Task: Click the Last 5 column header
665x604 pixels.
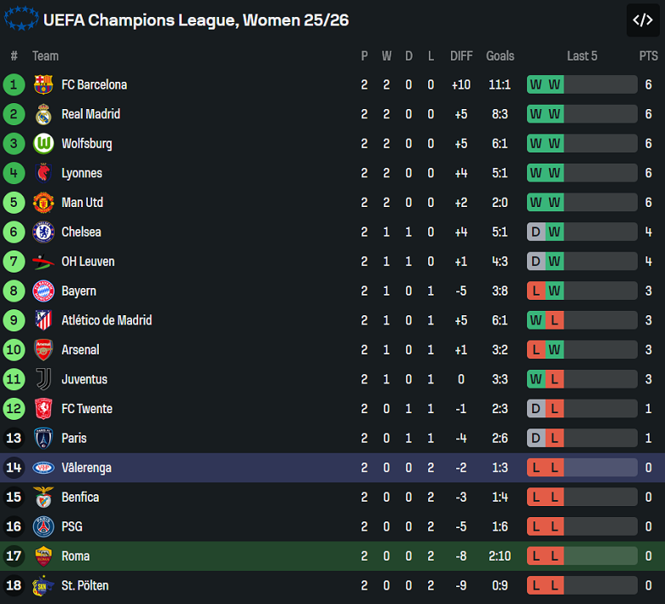Action: pos(581,55)
